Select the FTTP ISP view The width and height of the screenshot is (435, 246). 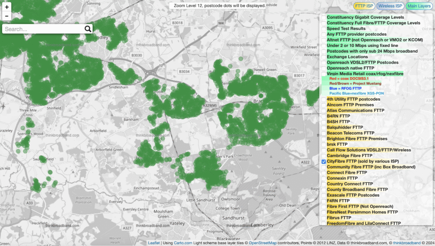pyautogui.click(x=365, y=6)
